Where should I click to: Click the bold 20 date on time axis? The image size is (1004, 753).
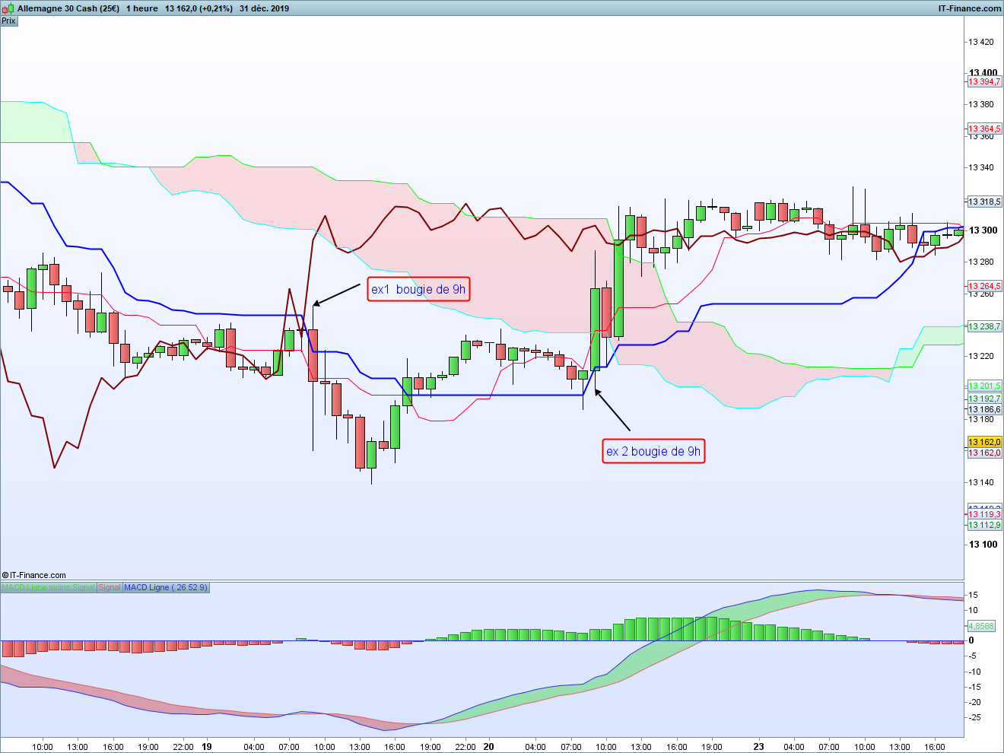tap(488, 746)
